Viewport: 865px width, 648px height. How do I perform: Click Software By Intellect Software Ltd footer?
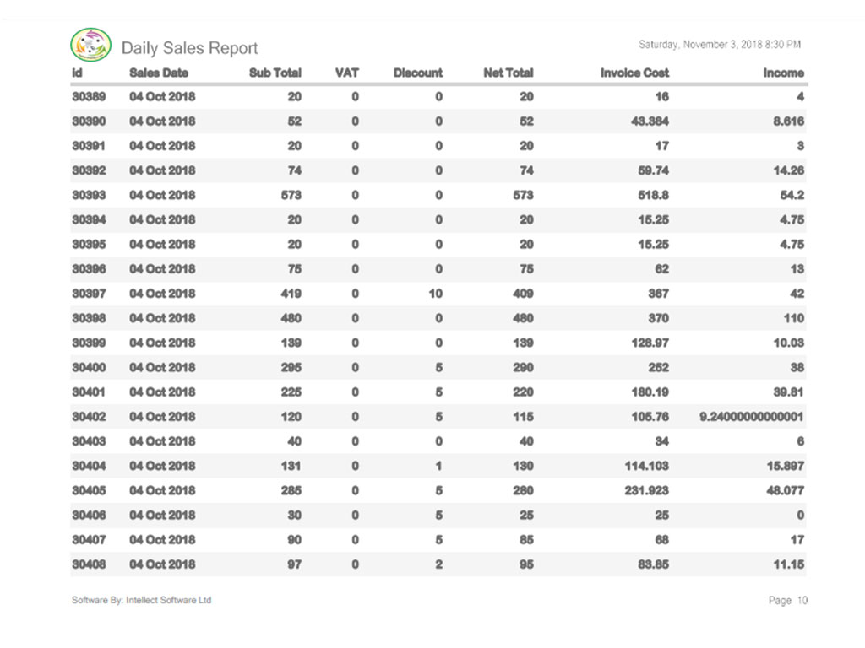click(x=141, y=600)
